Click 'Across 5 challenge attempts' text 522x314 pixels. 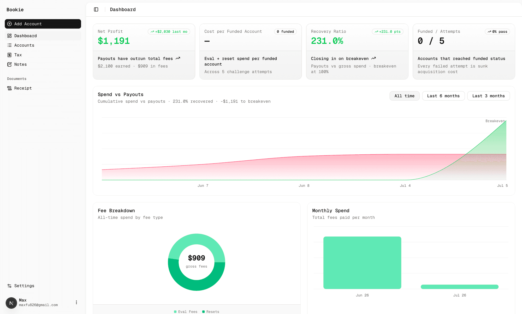(x=238, y=72)
